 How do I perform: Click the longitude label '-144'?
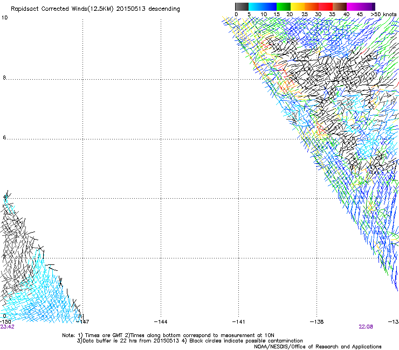161,321
